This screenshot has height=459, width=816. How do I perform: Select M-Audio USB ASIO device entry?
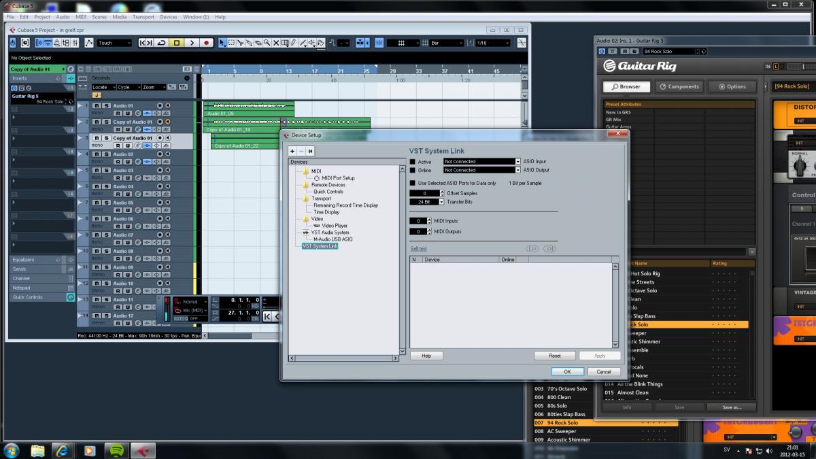click(x=333, y=239)
